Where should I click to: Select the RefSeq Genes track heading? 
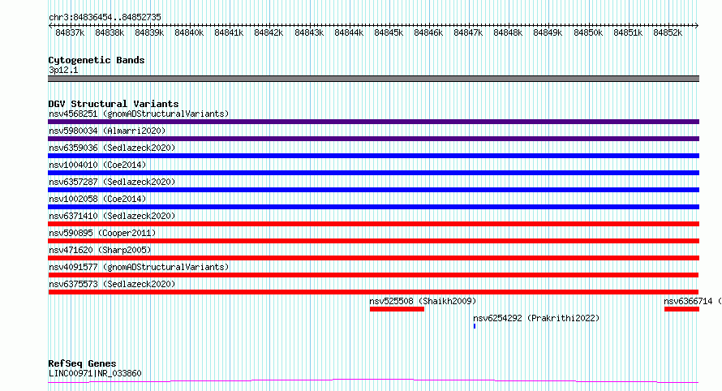click(82, 363)
